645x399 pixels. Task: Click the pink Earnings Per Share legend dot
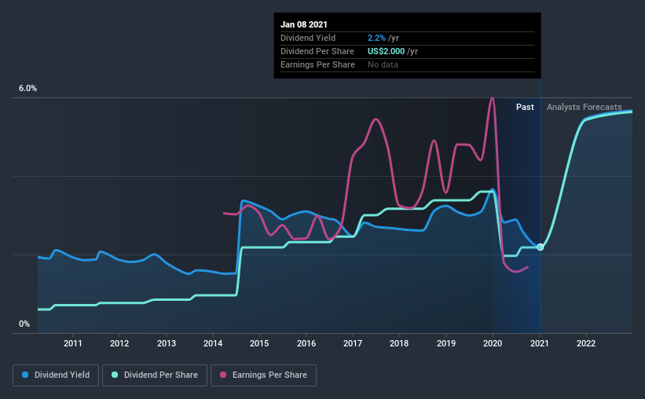(223, 375)
